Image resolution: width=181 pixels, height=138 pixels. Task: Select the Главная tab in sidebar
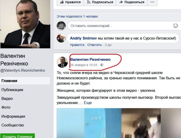click(x=25, y=80)
